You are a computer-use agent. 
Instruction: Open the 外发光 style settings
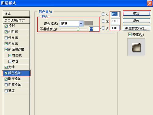click(13, 38)
